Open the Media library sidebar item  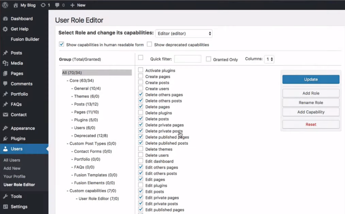[x=16, y=63]
